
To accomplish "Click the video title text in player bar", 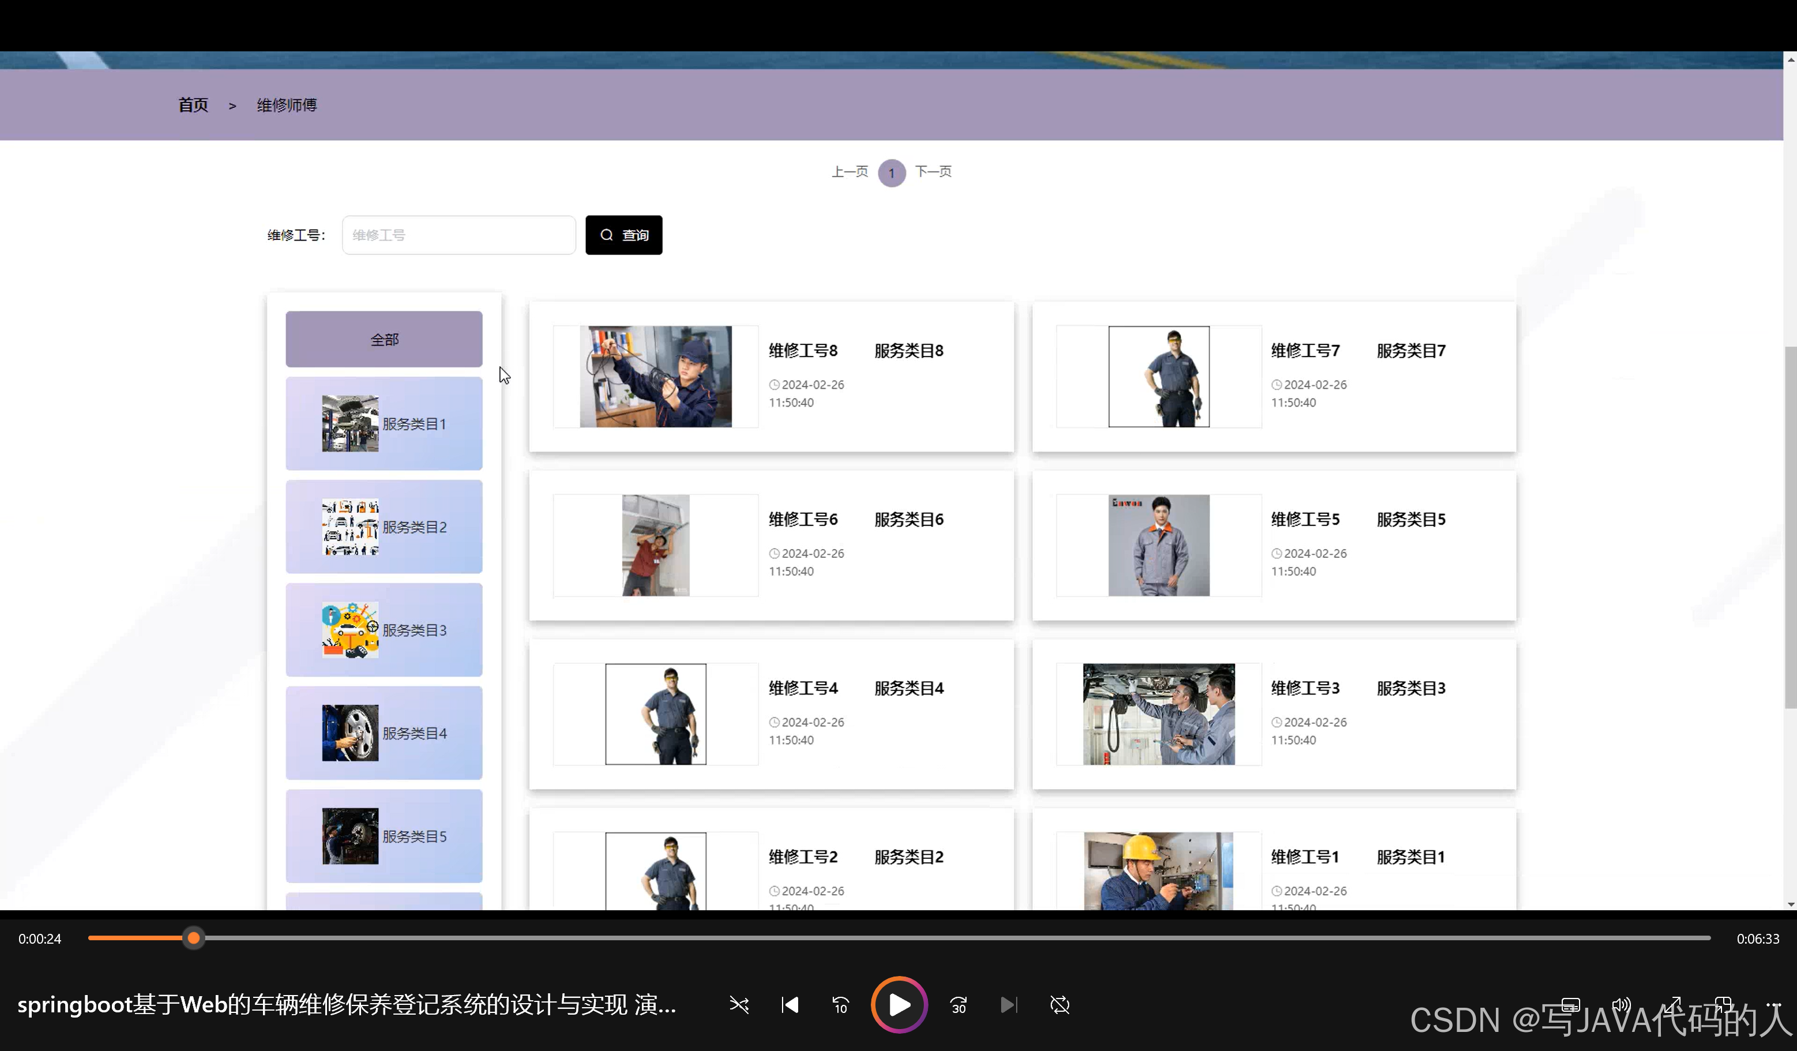I will coord(347,1005).
